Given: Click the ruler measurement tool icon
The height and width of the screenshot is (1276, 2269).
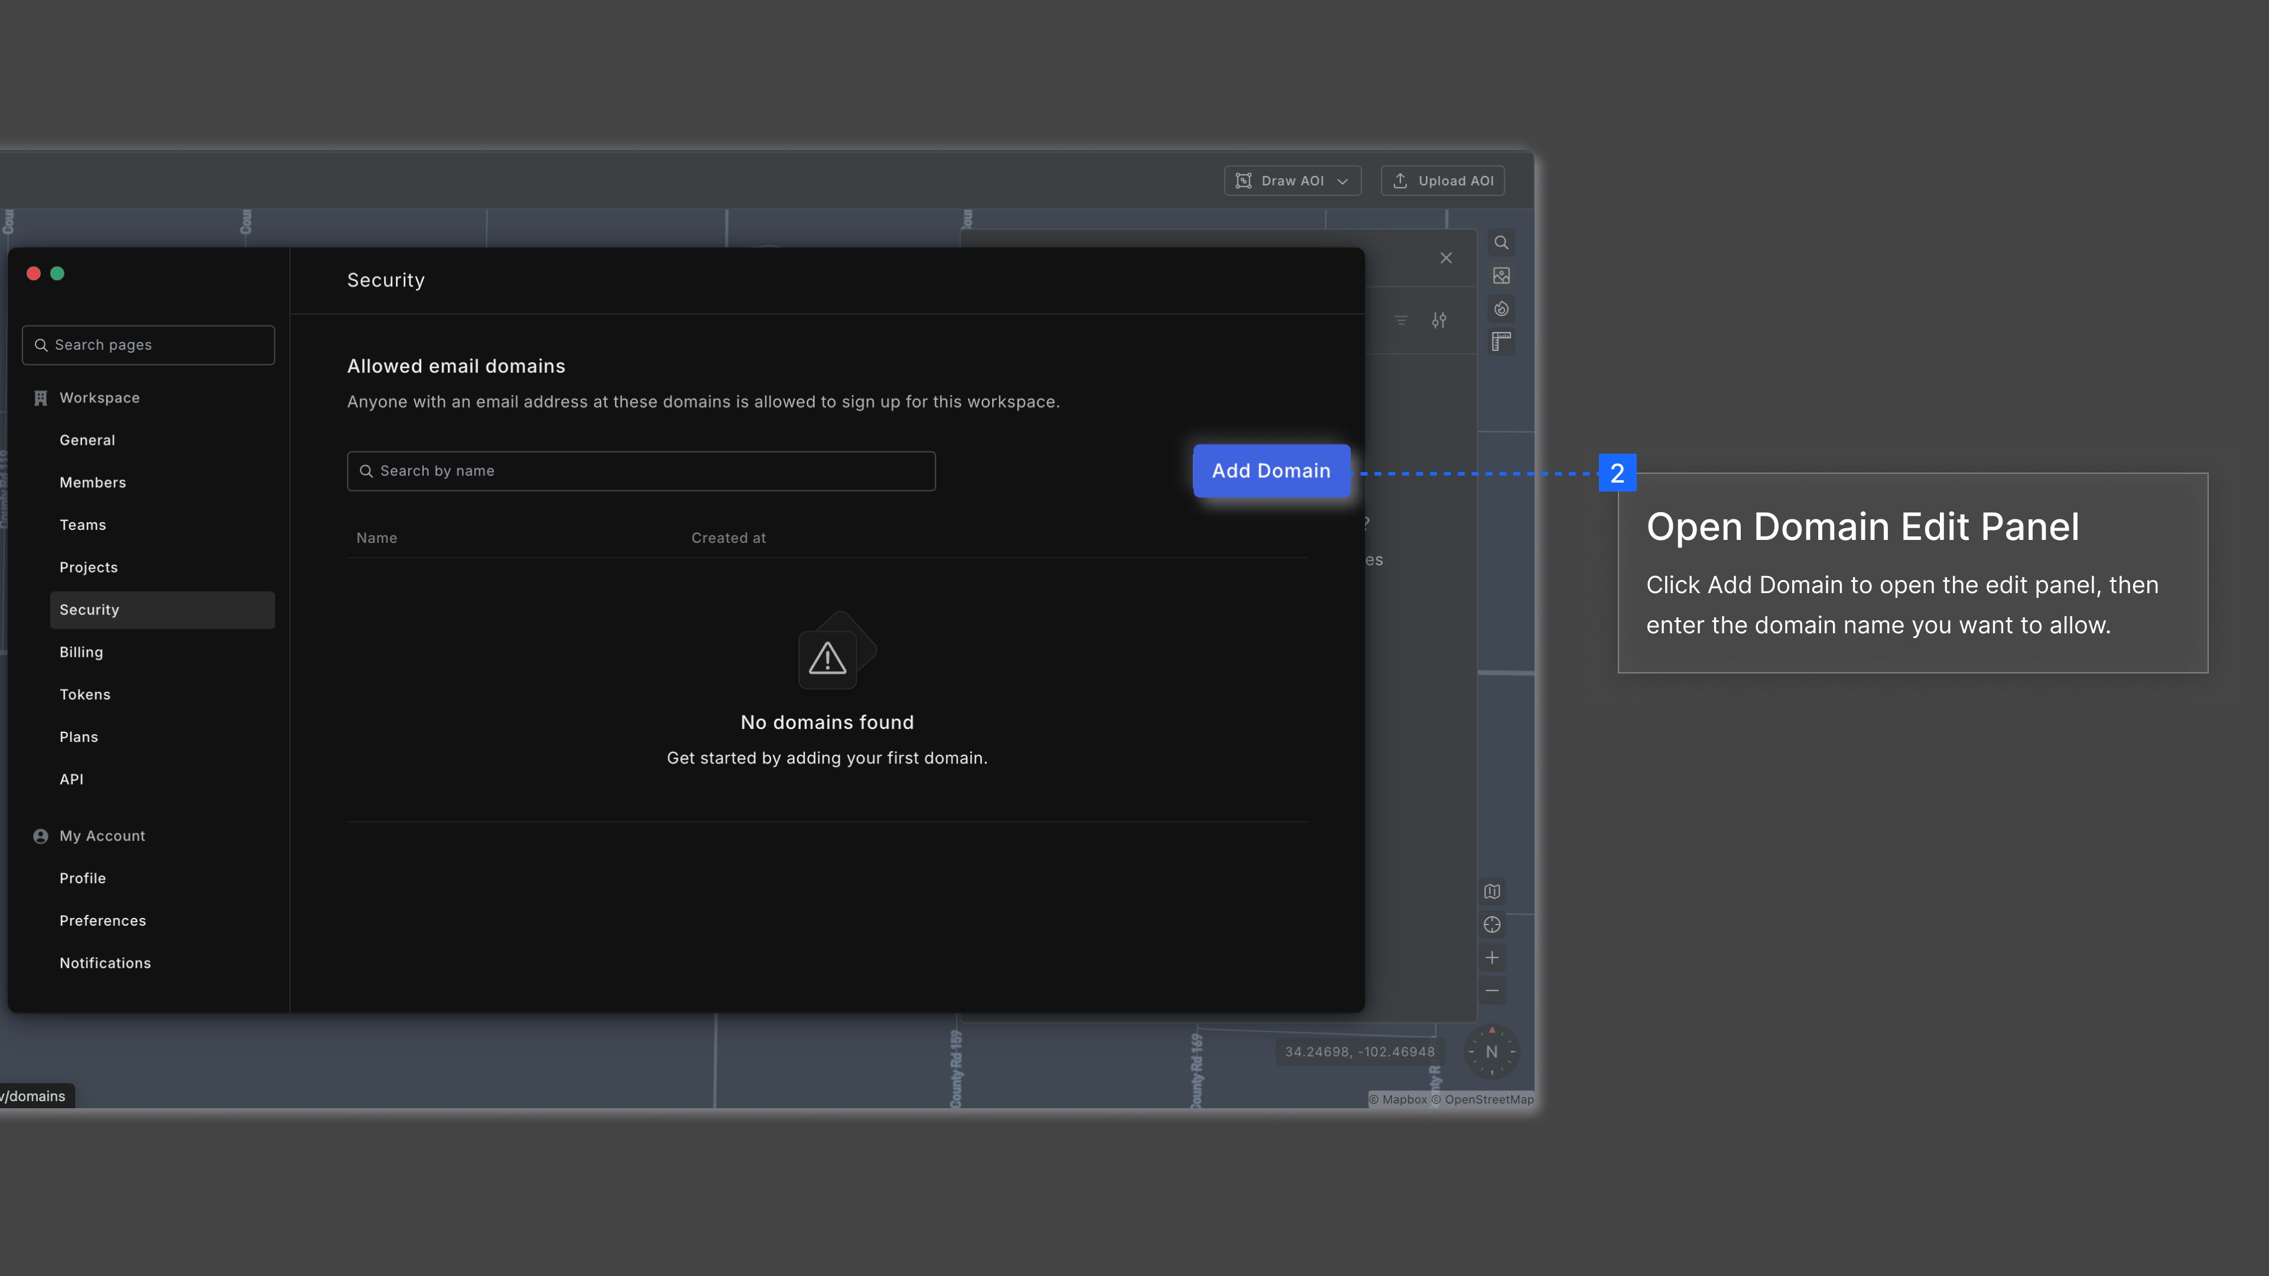Looking at the screenshot, I should coord(1501,341).
